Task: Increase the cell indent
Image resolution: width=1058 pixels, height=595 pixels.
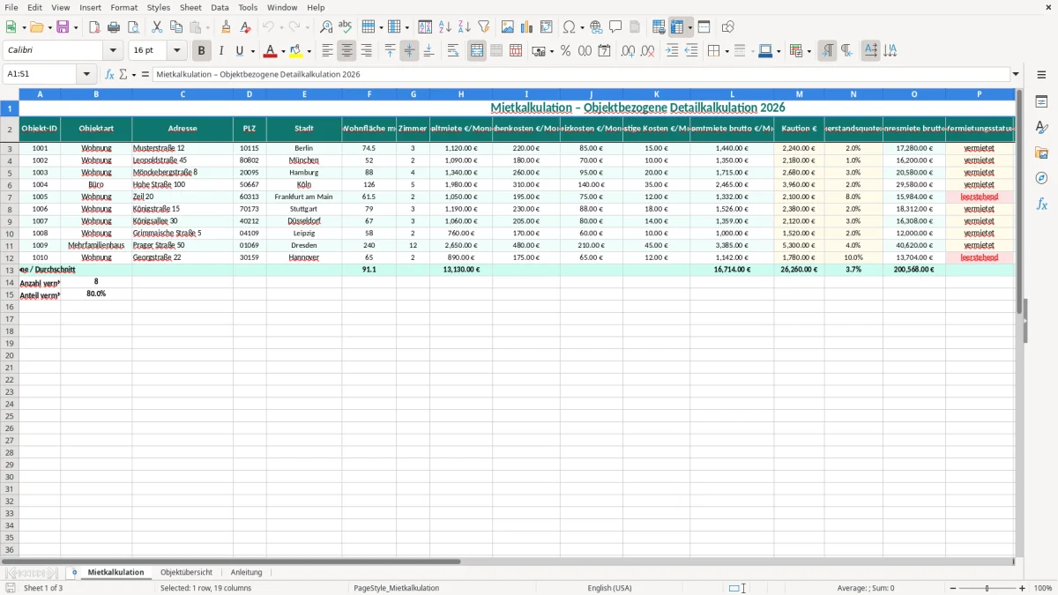Action: click(x=672, y=51)
